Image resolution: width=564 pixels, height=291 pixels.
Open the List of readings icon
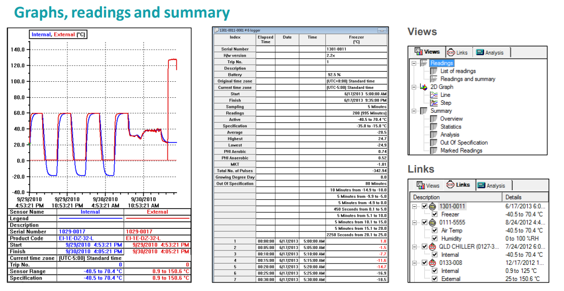(434, 71)
